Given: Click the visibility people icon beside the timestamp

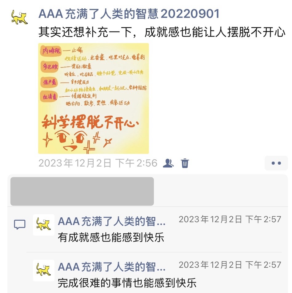Looking at the screenshot, I should (168, 163).
